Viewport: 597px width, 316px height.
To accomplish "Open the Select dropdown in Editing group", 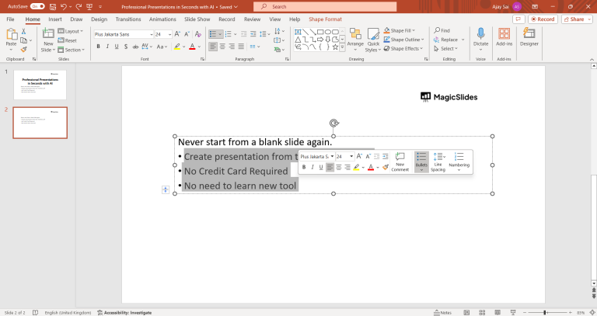I will pos(445,49).
